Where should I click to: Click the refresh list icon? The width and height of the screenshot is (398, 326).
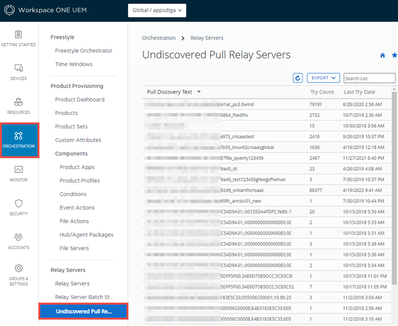[298, 78]
